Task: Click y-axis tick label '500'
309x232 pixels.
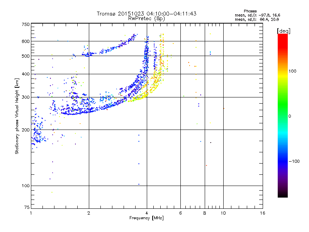Action: pyautogui.click(x=25, y=56)
